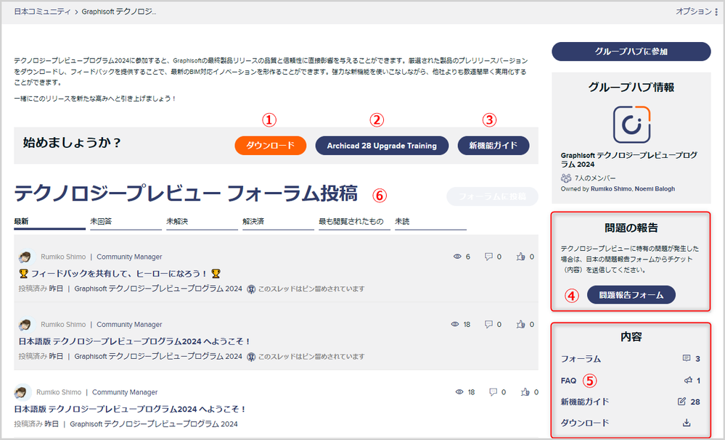Image resolution: width=725 pixels, height=440 pixels.
Task: Click pin icon on pinned welcome post
Action: pos(251,357)
